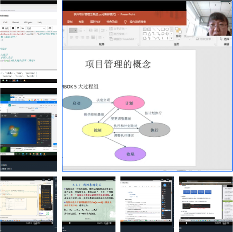Click the fast-forward restart-and-run-all icon
This screenshot has height=232, width=233.
click(23, 28)
